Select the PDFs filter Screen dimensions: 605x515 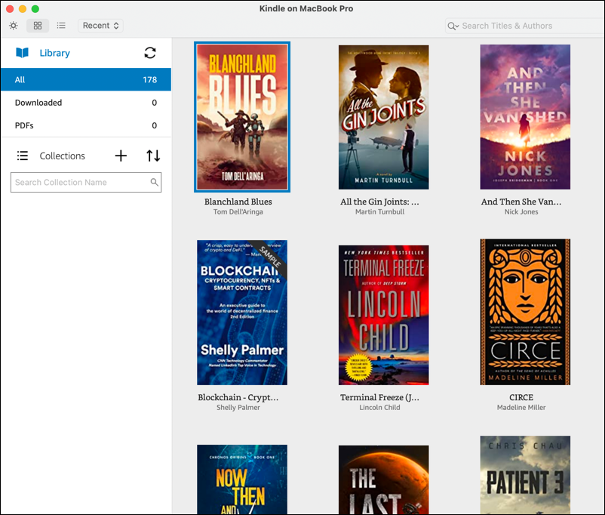[86, 125]
